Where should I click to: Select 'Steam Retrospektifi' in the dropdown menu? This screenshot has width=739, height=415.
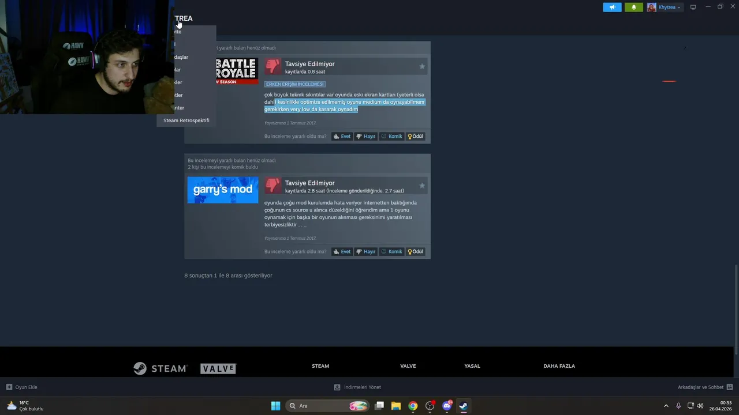click(186, 120)
